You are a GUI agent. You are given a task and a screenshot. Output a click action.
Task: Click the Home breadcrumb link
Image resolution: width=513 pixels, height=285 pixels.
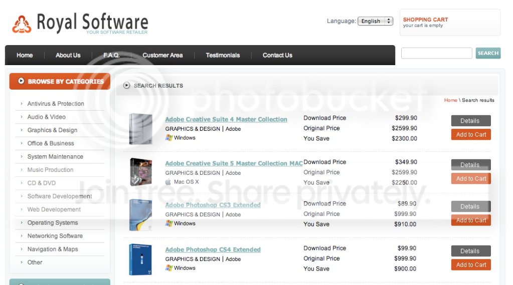[450, 100]
